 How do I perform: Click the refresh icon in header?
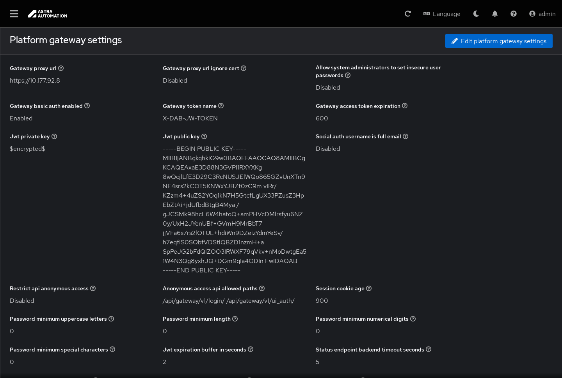[408, 14]
